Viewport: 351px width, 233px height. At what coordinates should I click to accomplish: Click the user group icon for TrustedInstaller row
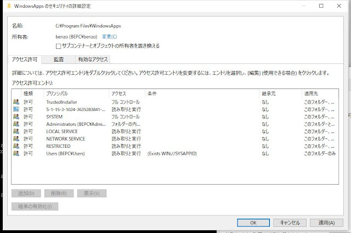tap(16, 102)
